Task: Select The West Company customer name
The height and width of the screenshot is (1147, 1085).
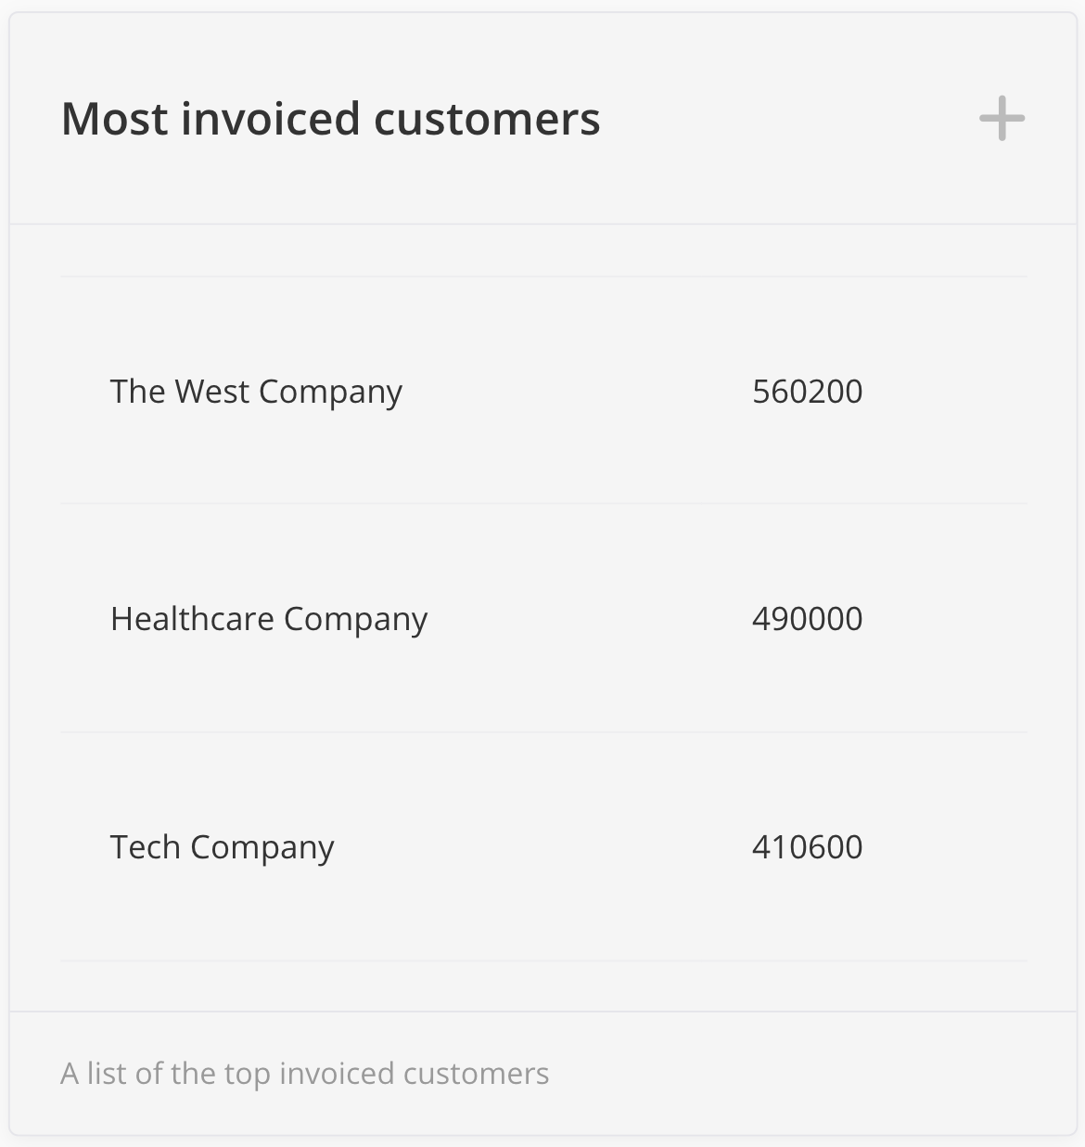Action: (x=256, y=392)
